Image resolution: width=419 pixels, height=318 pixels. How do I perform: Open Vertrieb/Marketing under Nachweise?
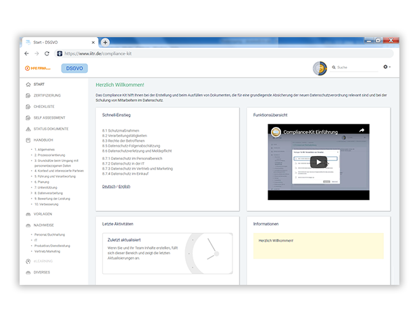47,252
